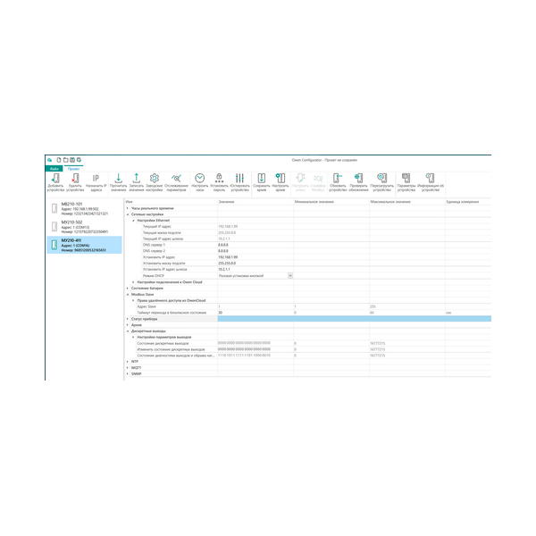Open Назначить IP адреса tool
This screenshot has width=536, height=536.
(x=96, y=179)
